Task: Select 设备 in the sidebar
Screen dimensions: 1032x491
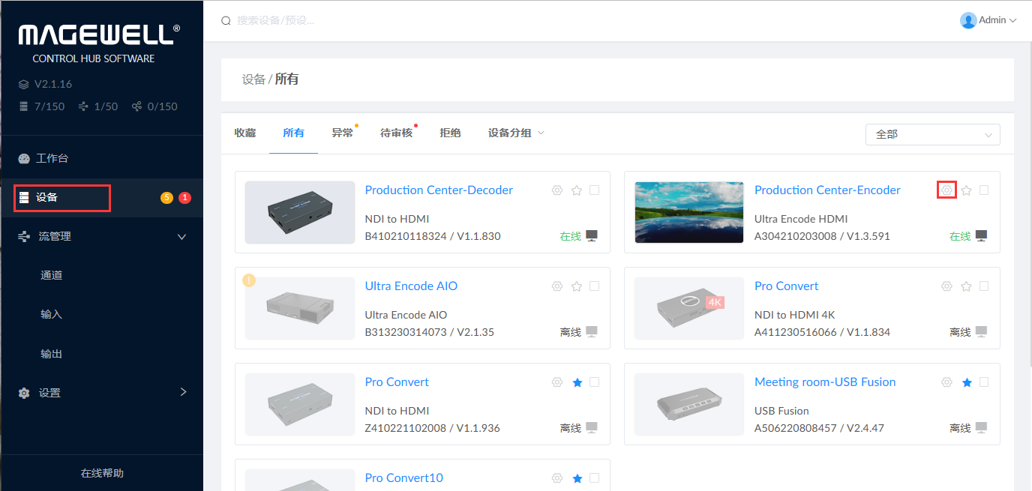Action: [102, 198]
